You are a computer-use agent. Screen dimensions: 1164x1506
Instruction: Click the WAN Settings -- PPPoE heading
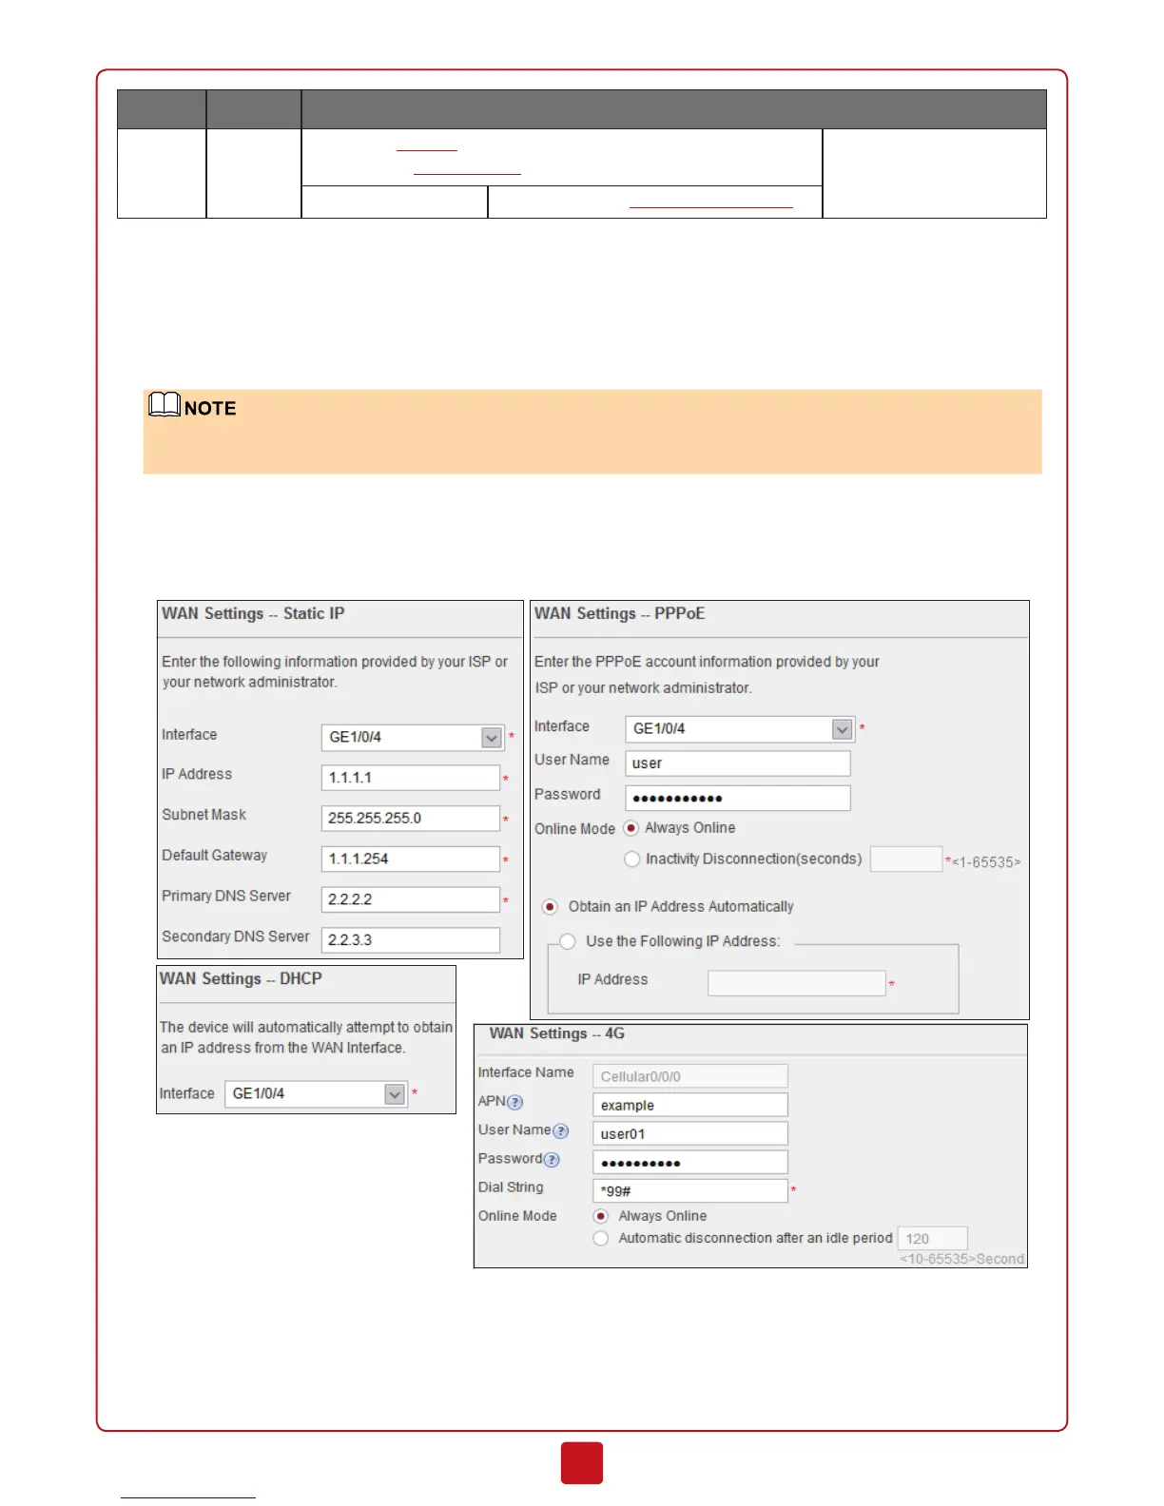[620, 614]
